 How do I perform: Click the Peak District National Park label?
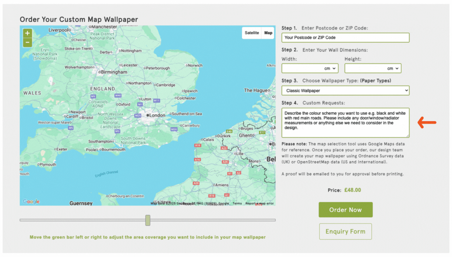(x=102, y=36)
